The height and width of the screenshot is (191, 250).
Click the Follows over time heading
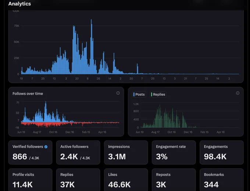(x=28, y=94)
